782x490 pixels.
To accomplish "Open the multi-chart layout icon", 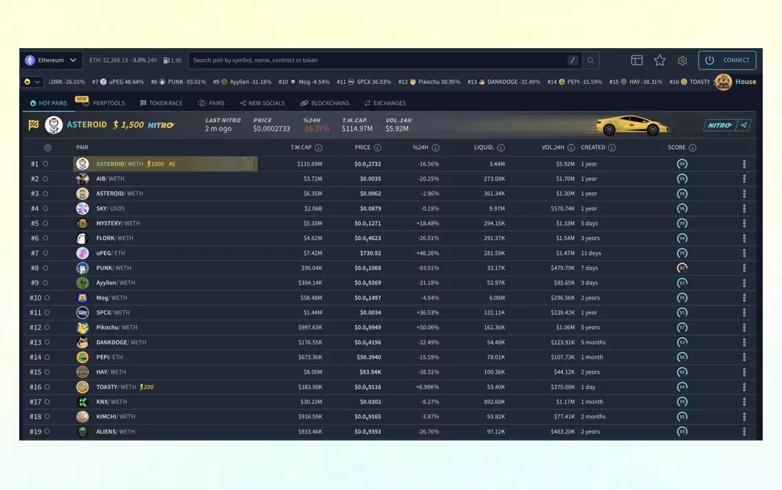I will (x=637, y=61).
